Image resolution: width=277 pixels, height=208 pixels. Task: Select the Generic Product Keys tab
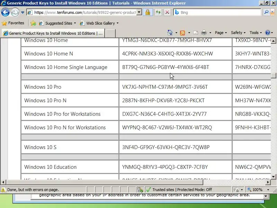click(x=53, y=33)
